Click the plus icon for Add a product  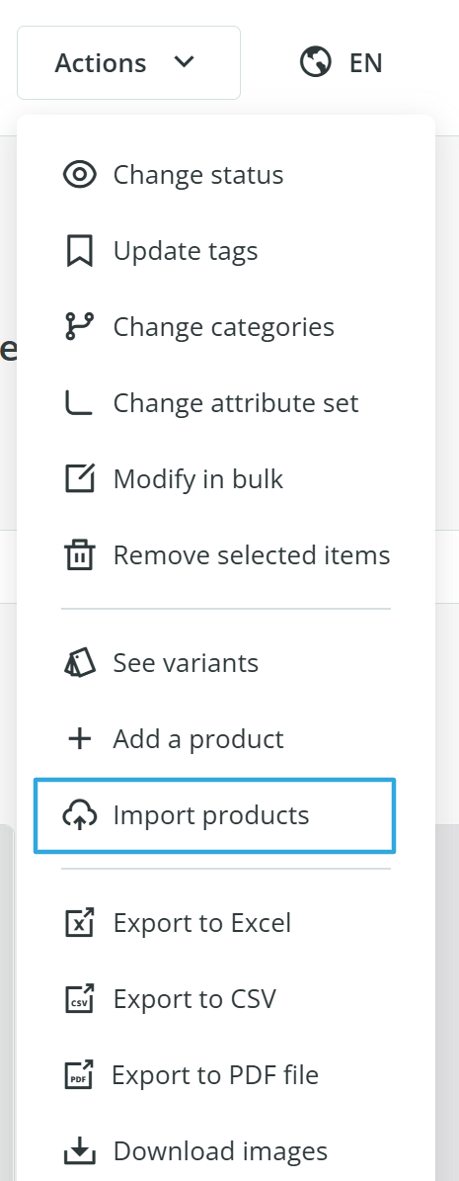(x=79, y=739)
